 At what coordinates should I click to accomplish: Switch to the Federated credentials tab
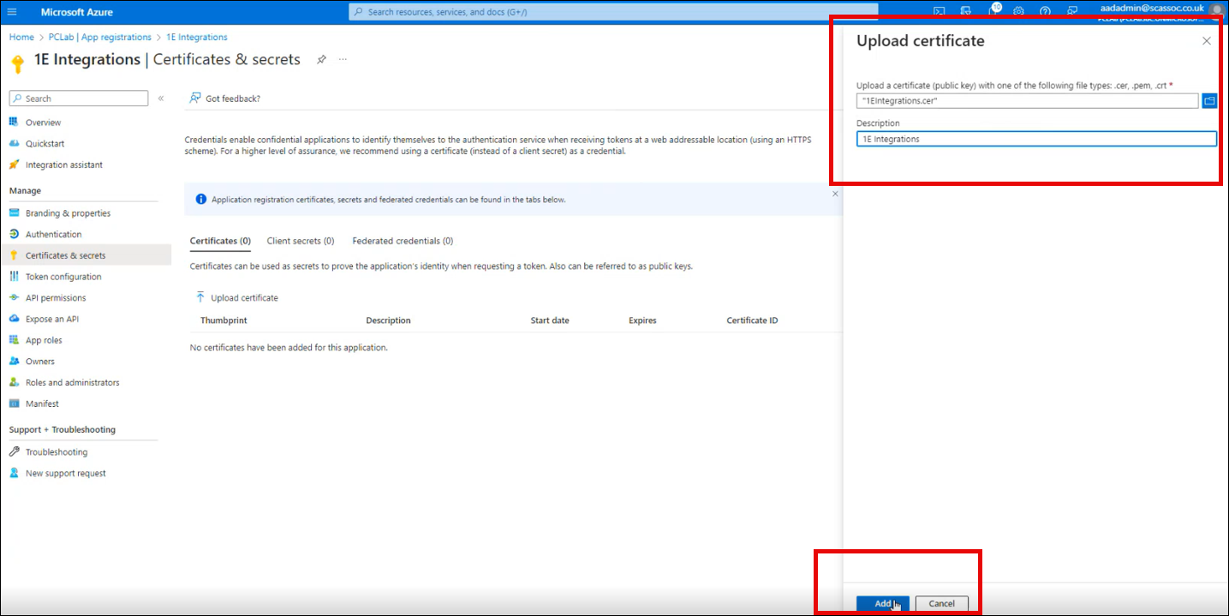pyautogui.click(x=403, y=242)
